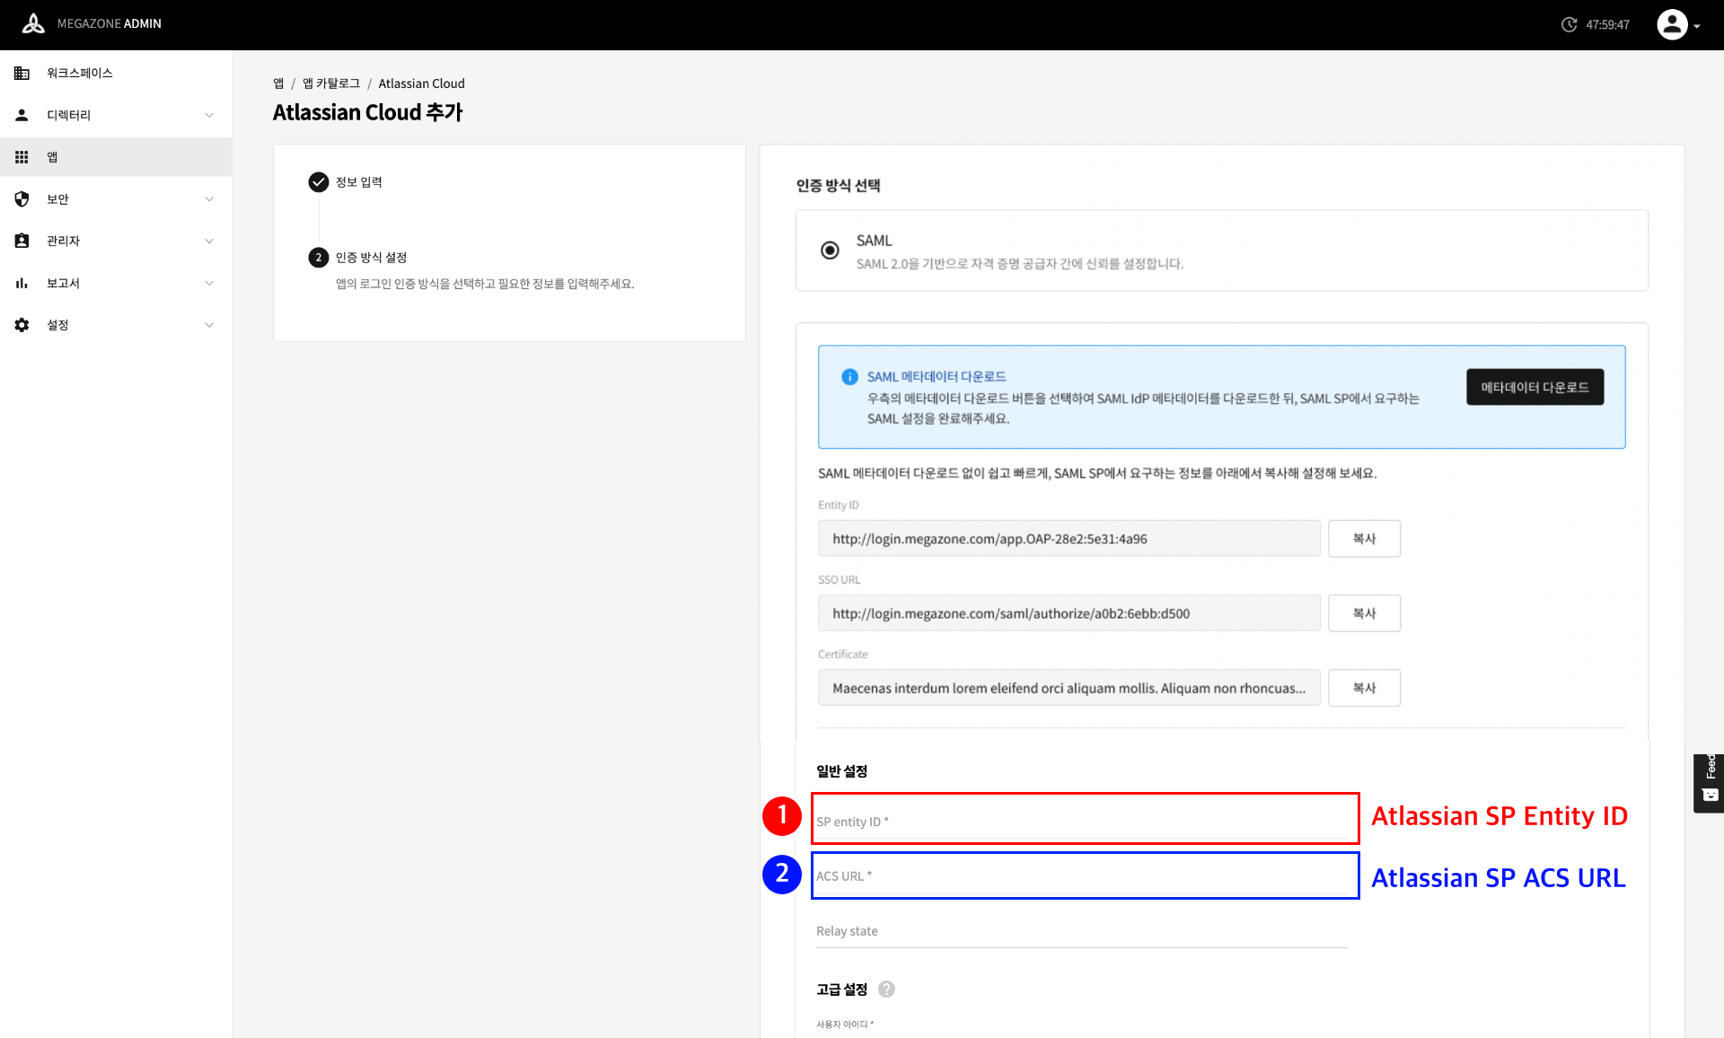
Task: Expand the 관리자 sidebar menu
Action: (209, 241)
